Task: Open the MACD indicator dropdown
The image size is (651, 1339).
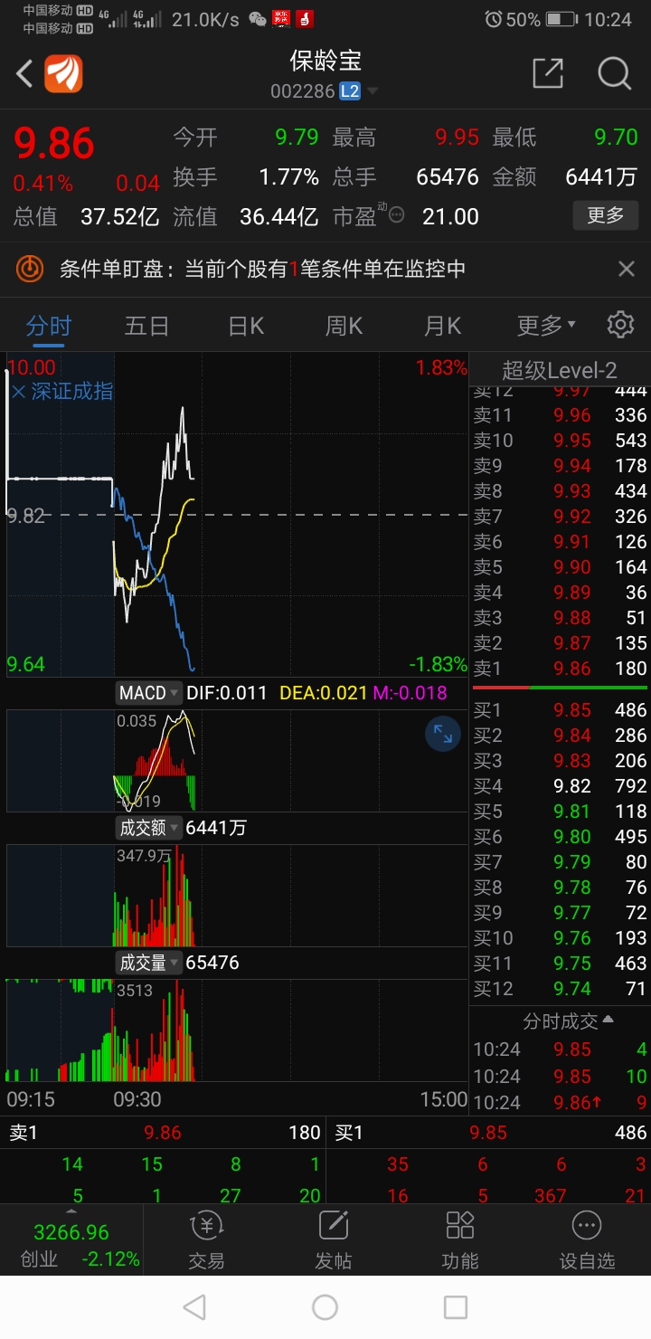Action: click(x=149, y=693)
